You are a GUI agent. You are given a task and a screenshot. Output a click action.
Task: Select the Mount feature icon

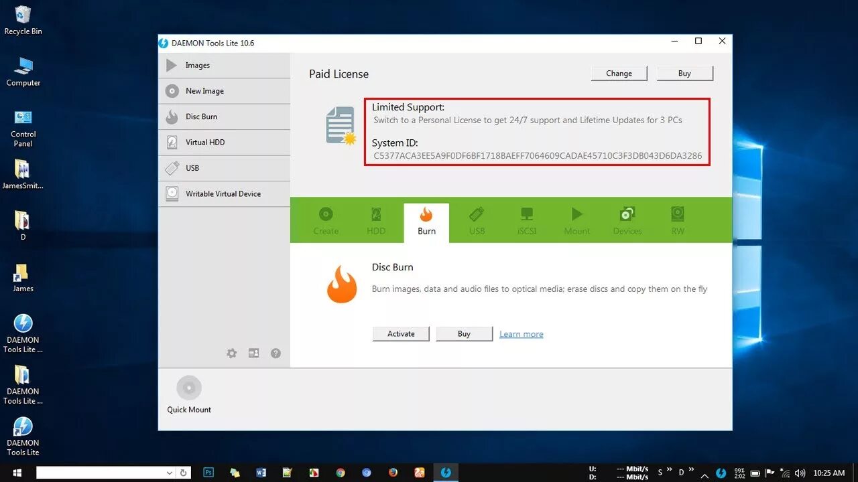point(577,221)
